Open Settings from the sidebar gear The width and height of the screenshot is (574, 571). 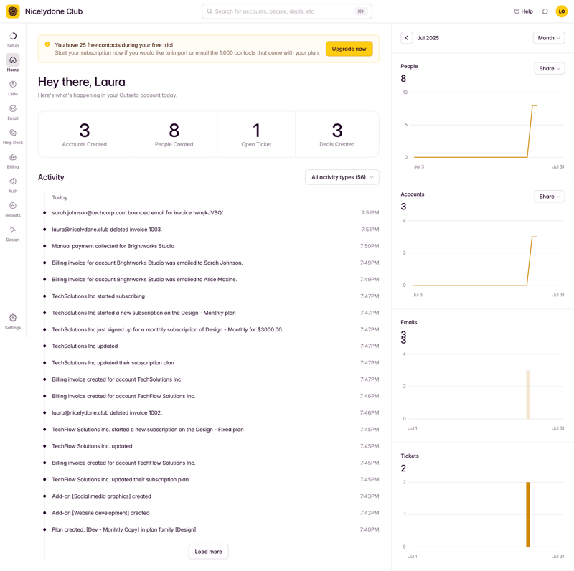coord(12,317)
